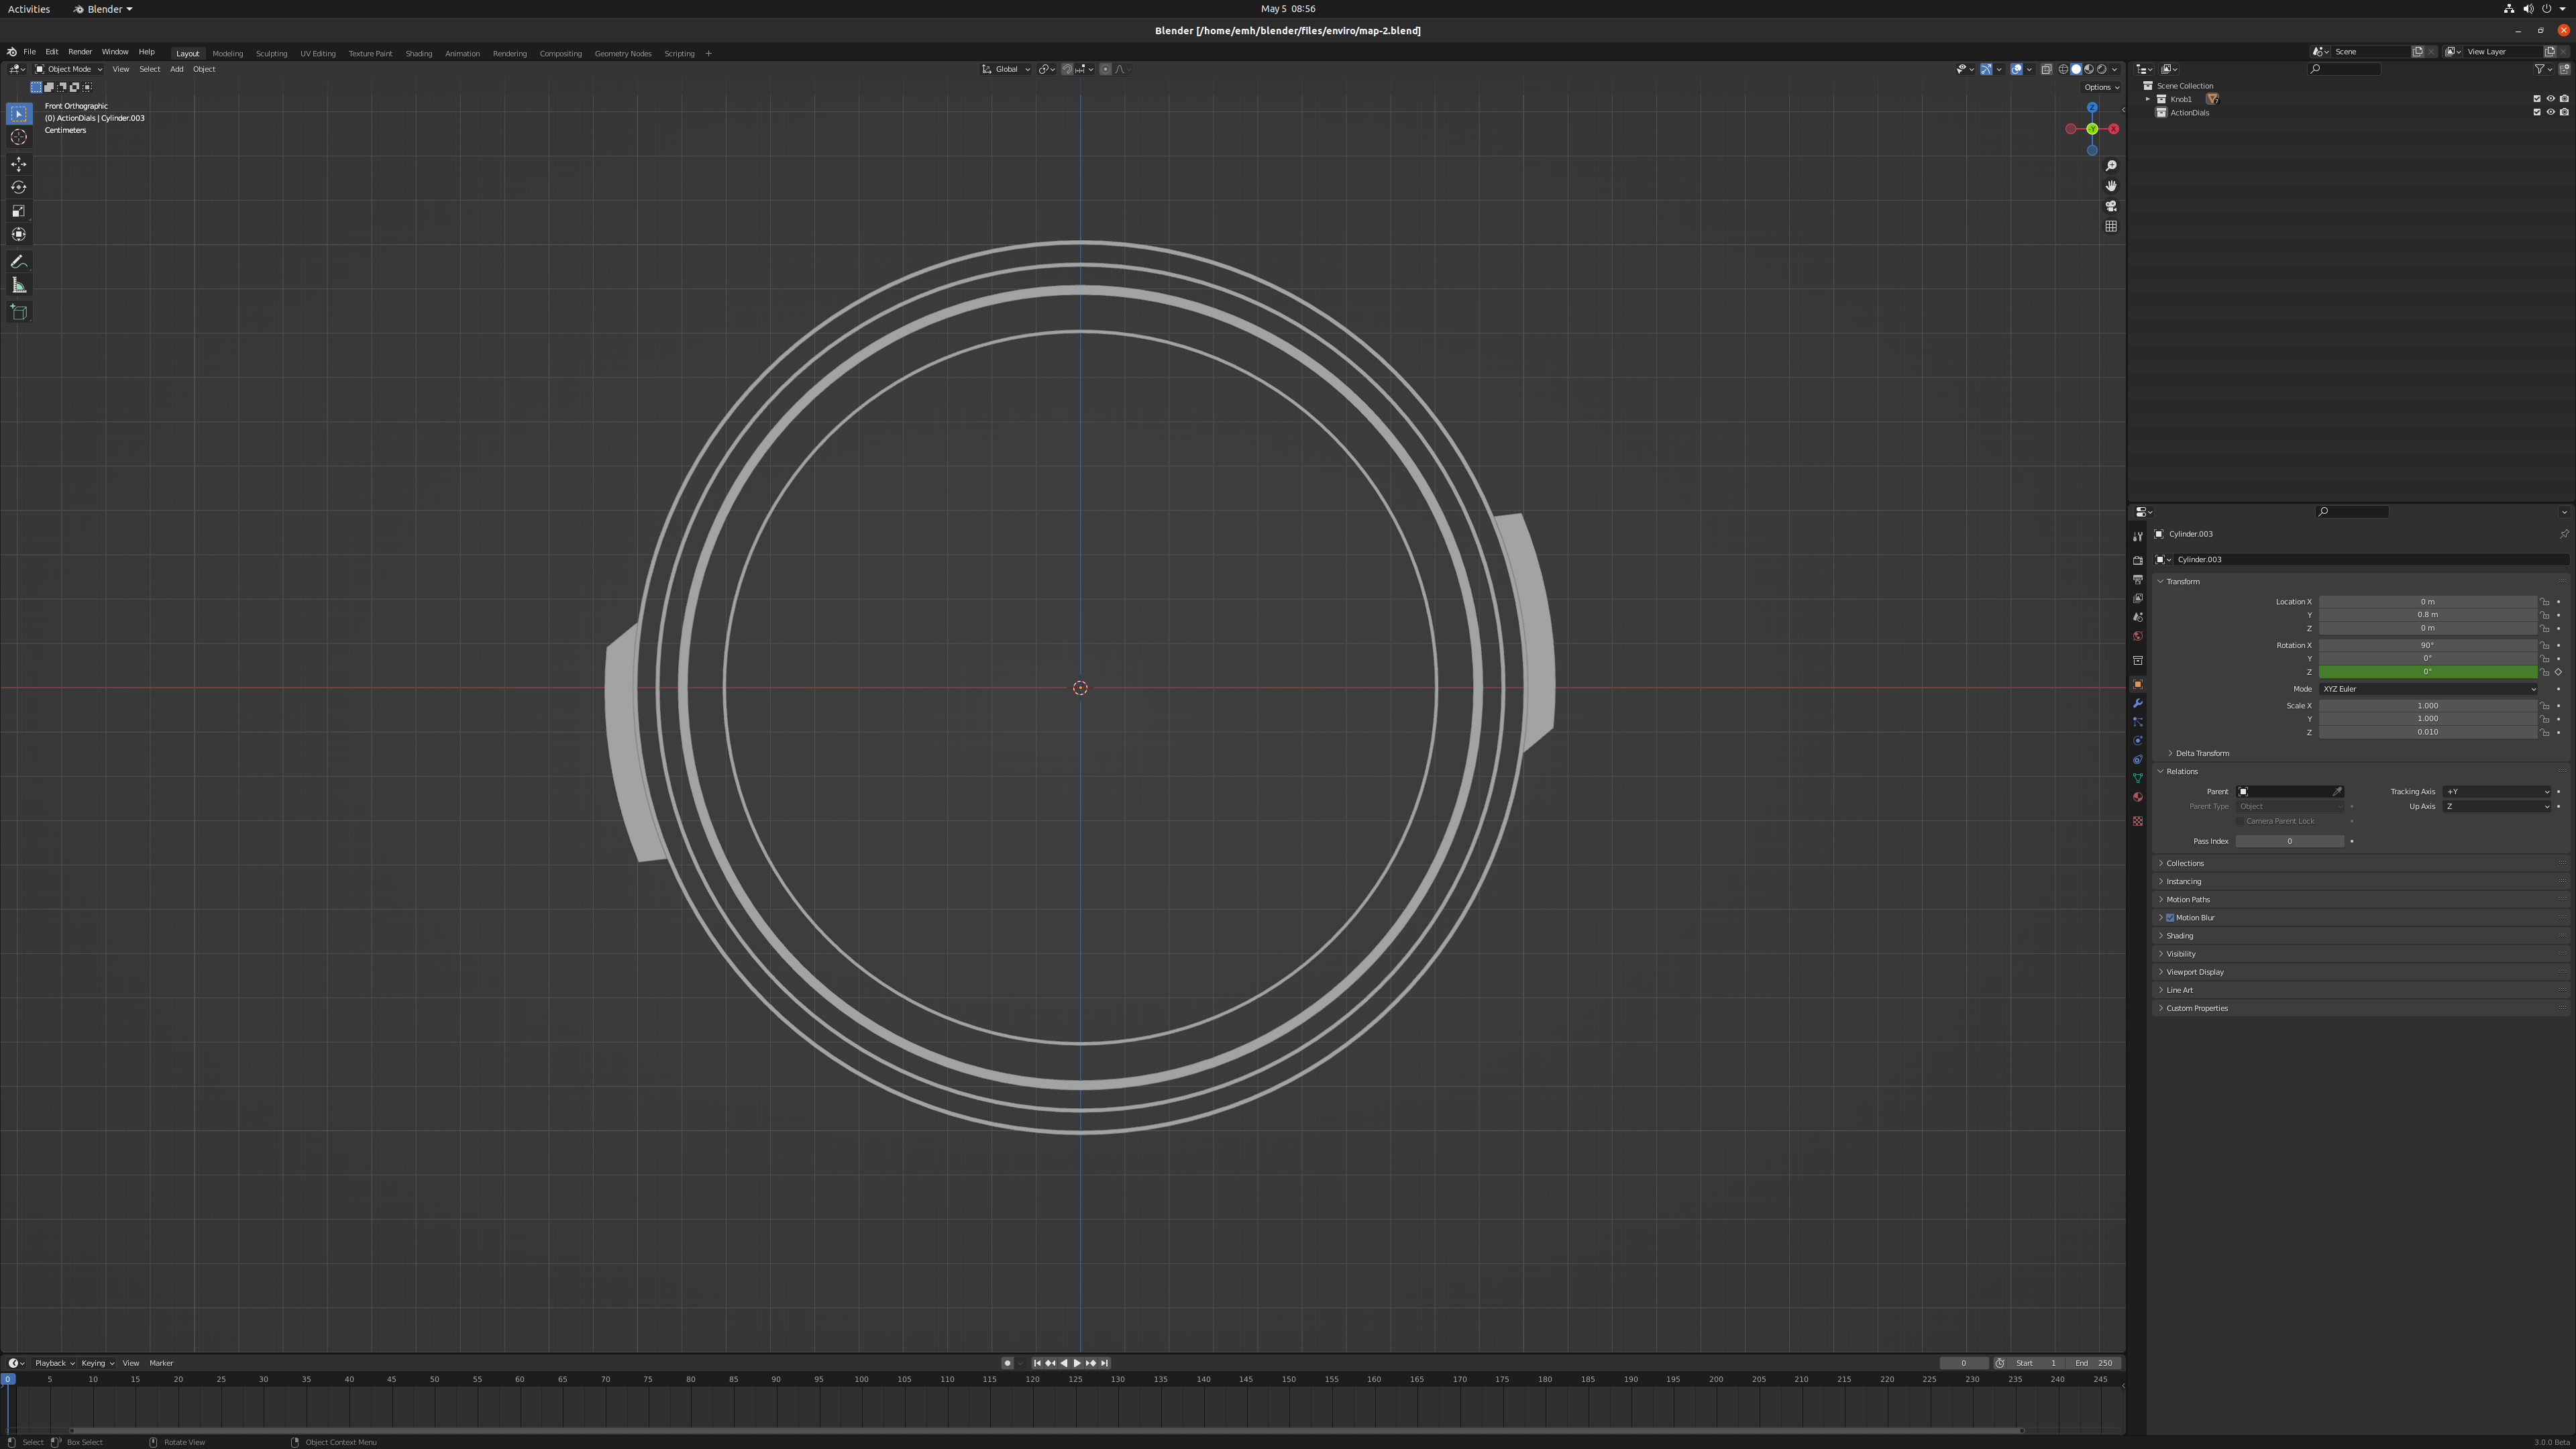Image resolution: width=2576 pixels, height=1449 pixels.
Task: Toggle camera view icon in viewport
Action: pos(2111,206)
